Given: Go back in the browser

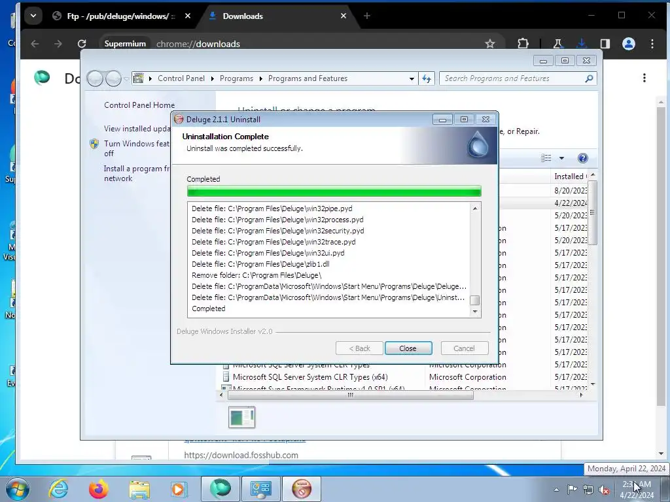Looking at the screenshot, I should point(35,44).
